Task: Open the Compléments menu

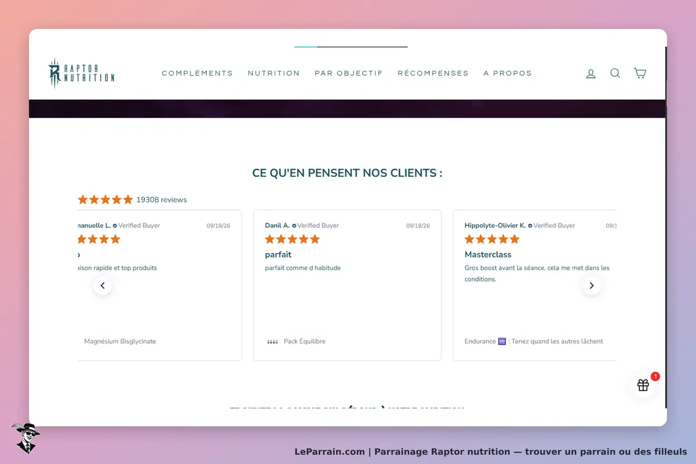Action: point(197,74)
